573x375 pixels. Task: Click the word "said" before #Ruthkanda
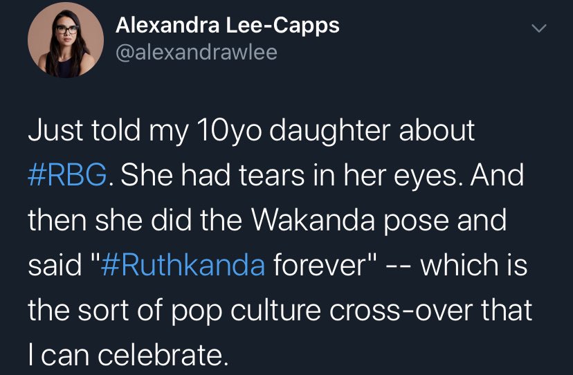(55, 264)
